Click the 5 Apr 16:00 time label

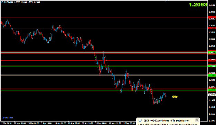tap(46, 123)
